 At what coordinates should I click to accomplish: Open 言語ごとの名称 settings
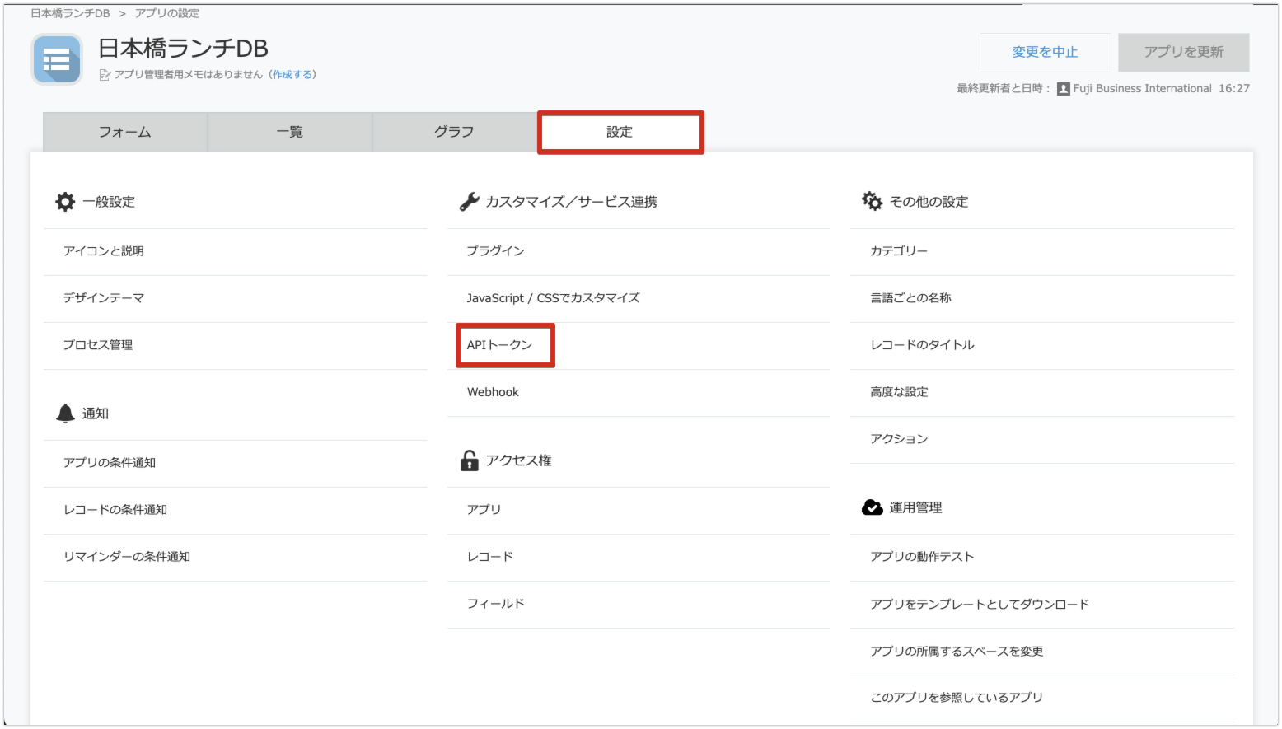click(1042, 298)
